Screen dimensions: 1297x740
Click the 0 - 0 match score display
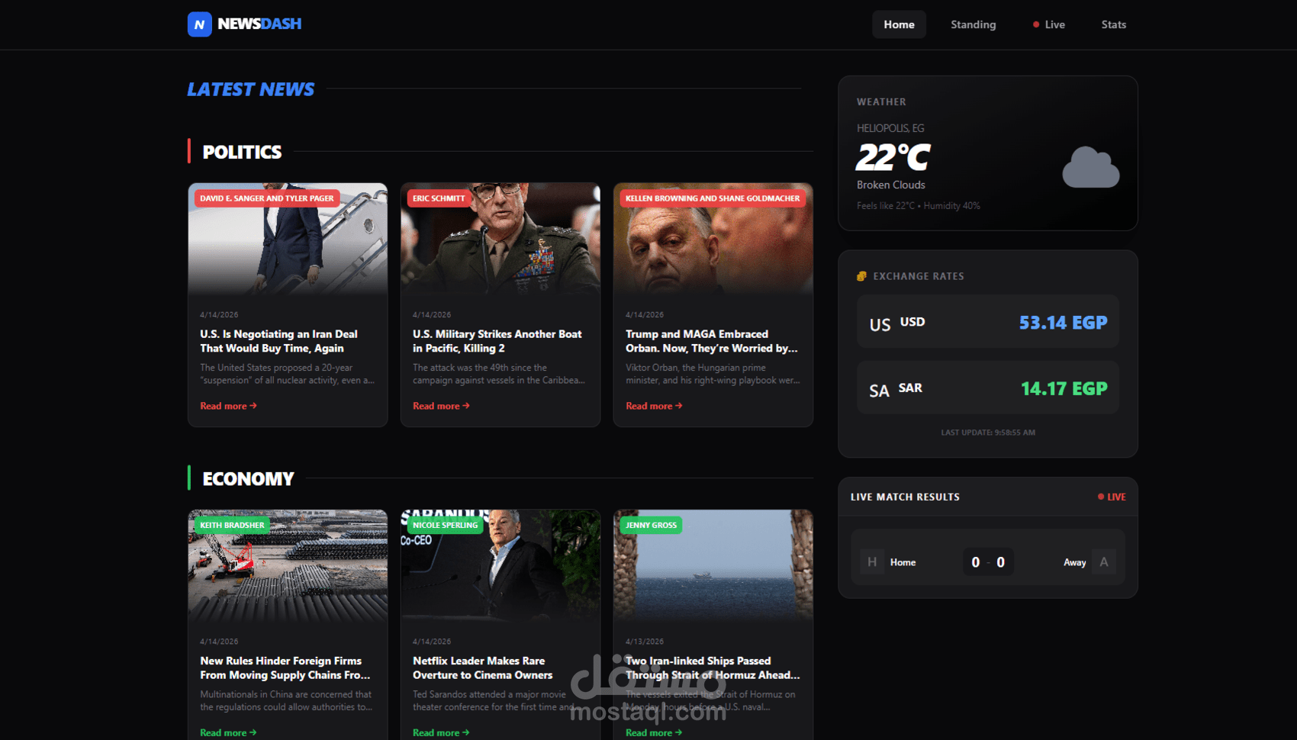coord(987,561)
